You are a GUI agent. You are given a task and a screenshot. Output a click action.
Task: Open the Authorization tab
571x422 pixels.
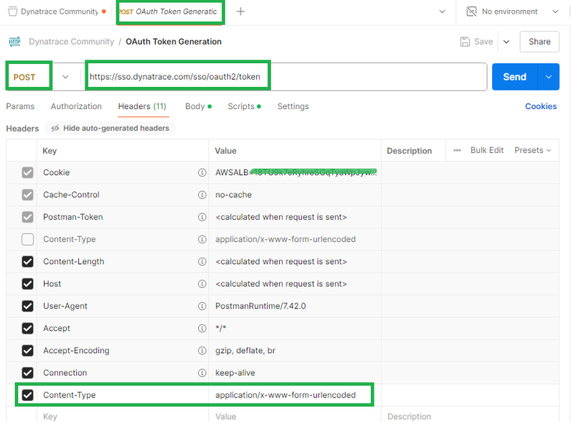(x=76, y=106)
